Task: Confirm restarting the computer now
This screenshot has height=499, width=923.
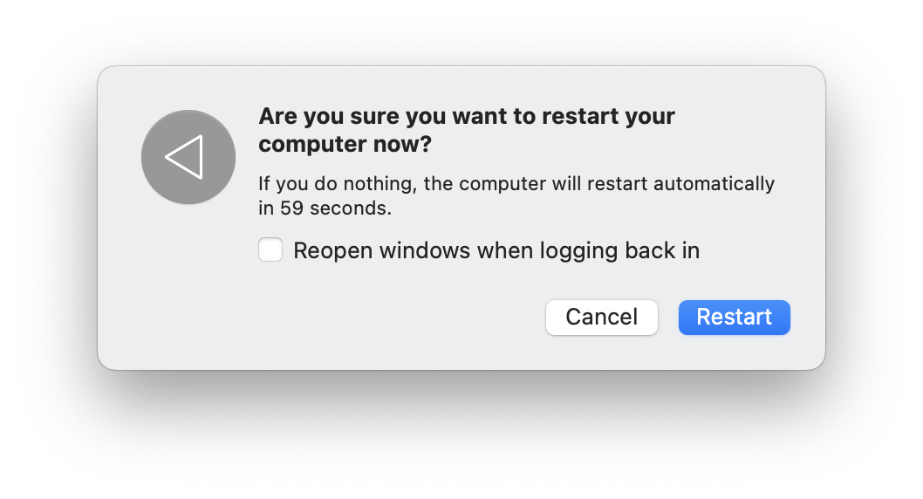Action: 734,317
